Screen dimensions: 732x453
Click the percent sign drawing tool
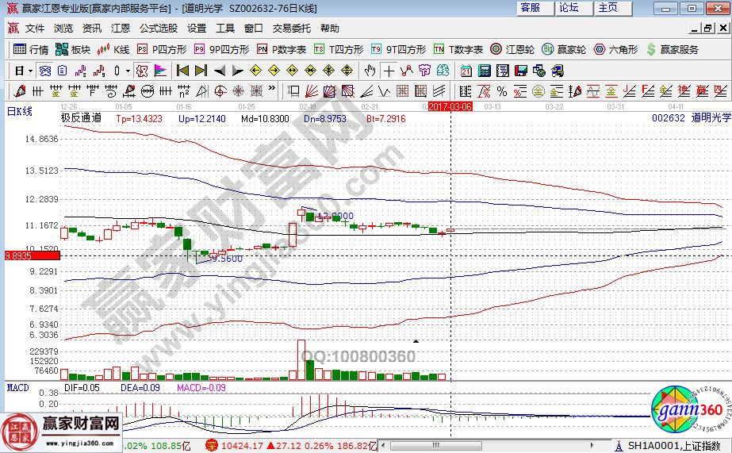501,90
